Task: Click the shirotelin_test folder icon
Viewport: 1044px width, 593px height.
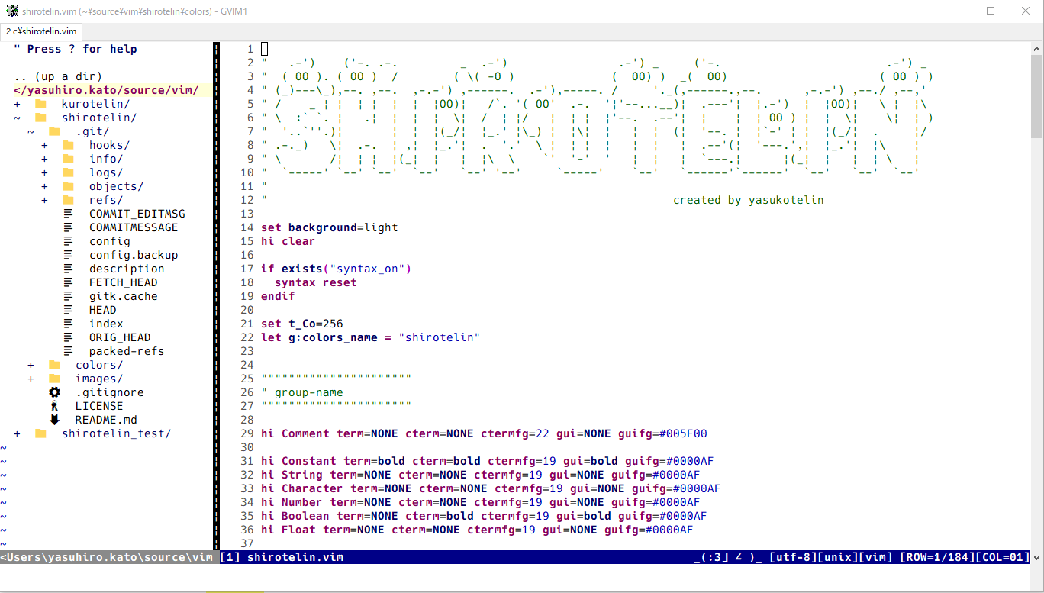Action: [40, 433]
